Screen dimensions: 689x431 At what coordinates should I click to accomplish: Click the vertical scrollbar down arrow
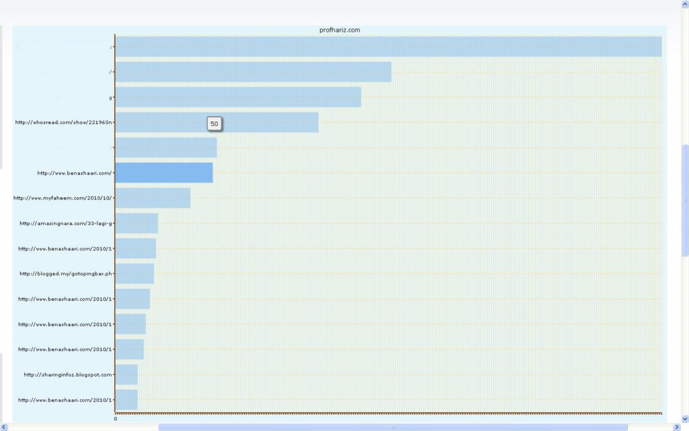pos(684,419)
